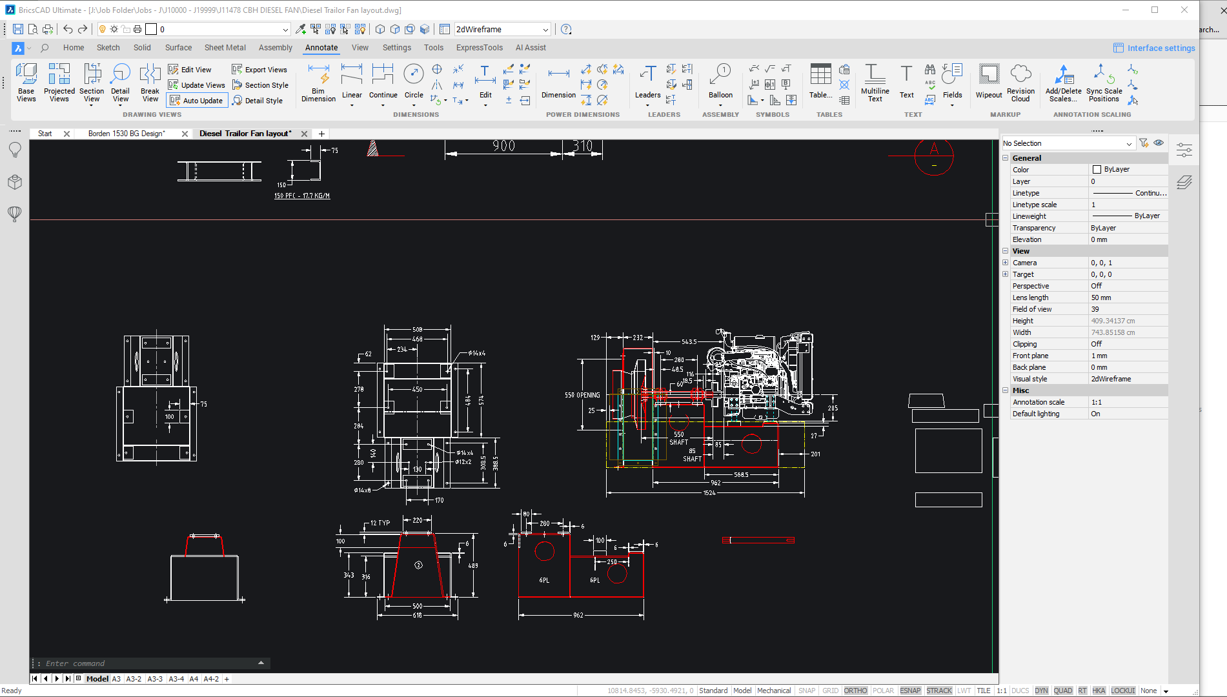Open the Layers panel icon on right sidebar
This screenshot has height=697, width=1227.
pos(1184,183)
